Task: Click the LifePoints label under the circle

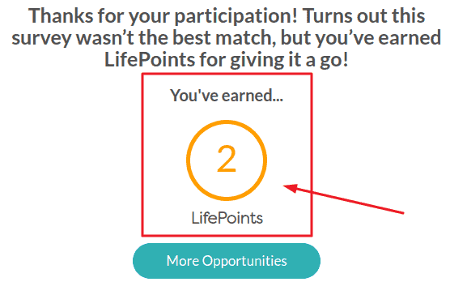Action: 227,218
